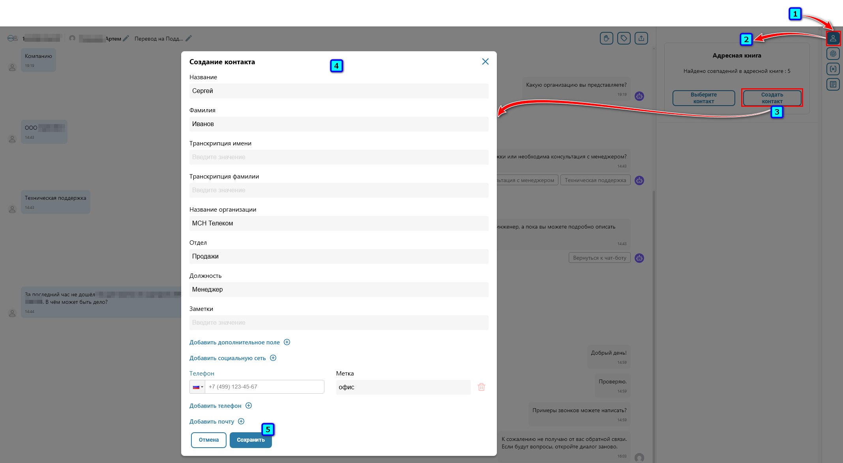Viewport: 843px width, 463px height.
Task: Click the ChatGPT assistant sidebar icon
Action: pos(833,54)
